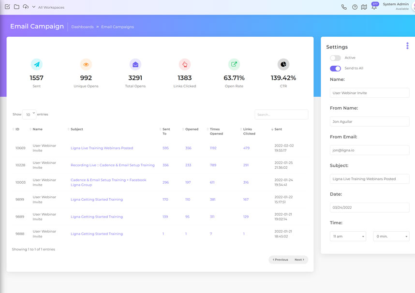Open the Settings three-dot options menu

pyautogui.click(x=407, y=46)
